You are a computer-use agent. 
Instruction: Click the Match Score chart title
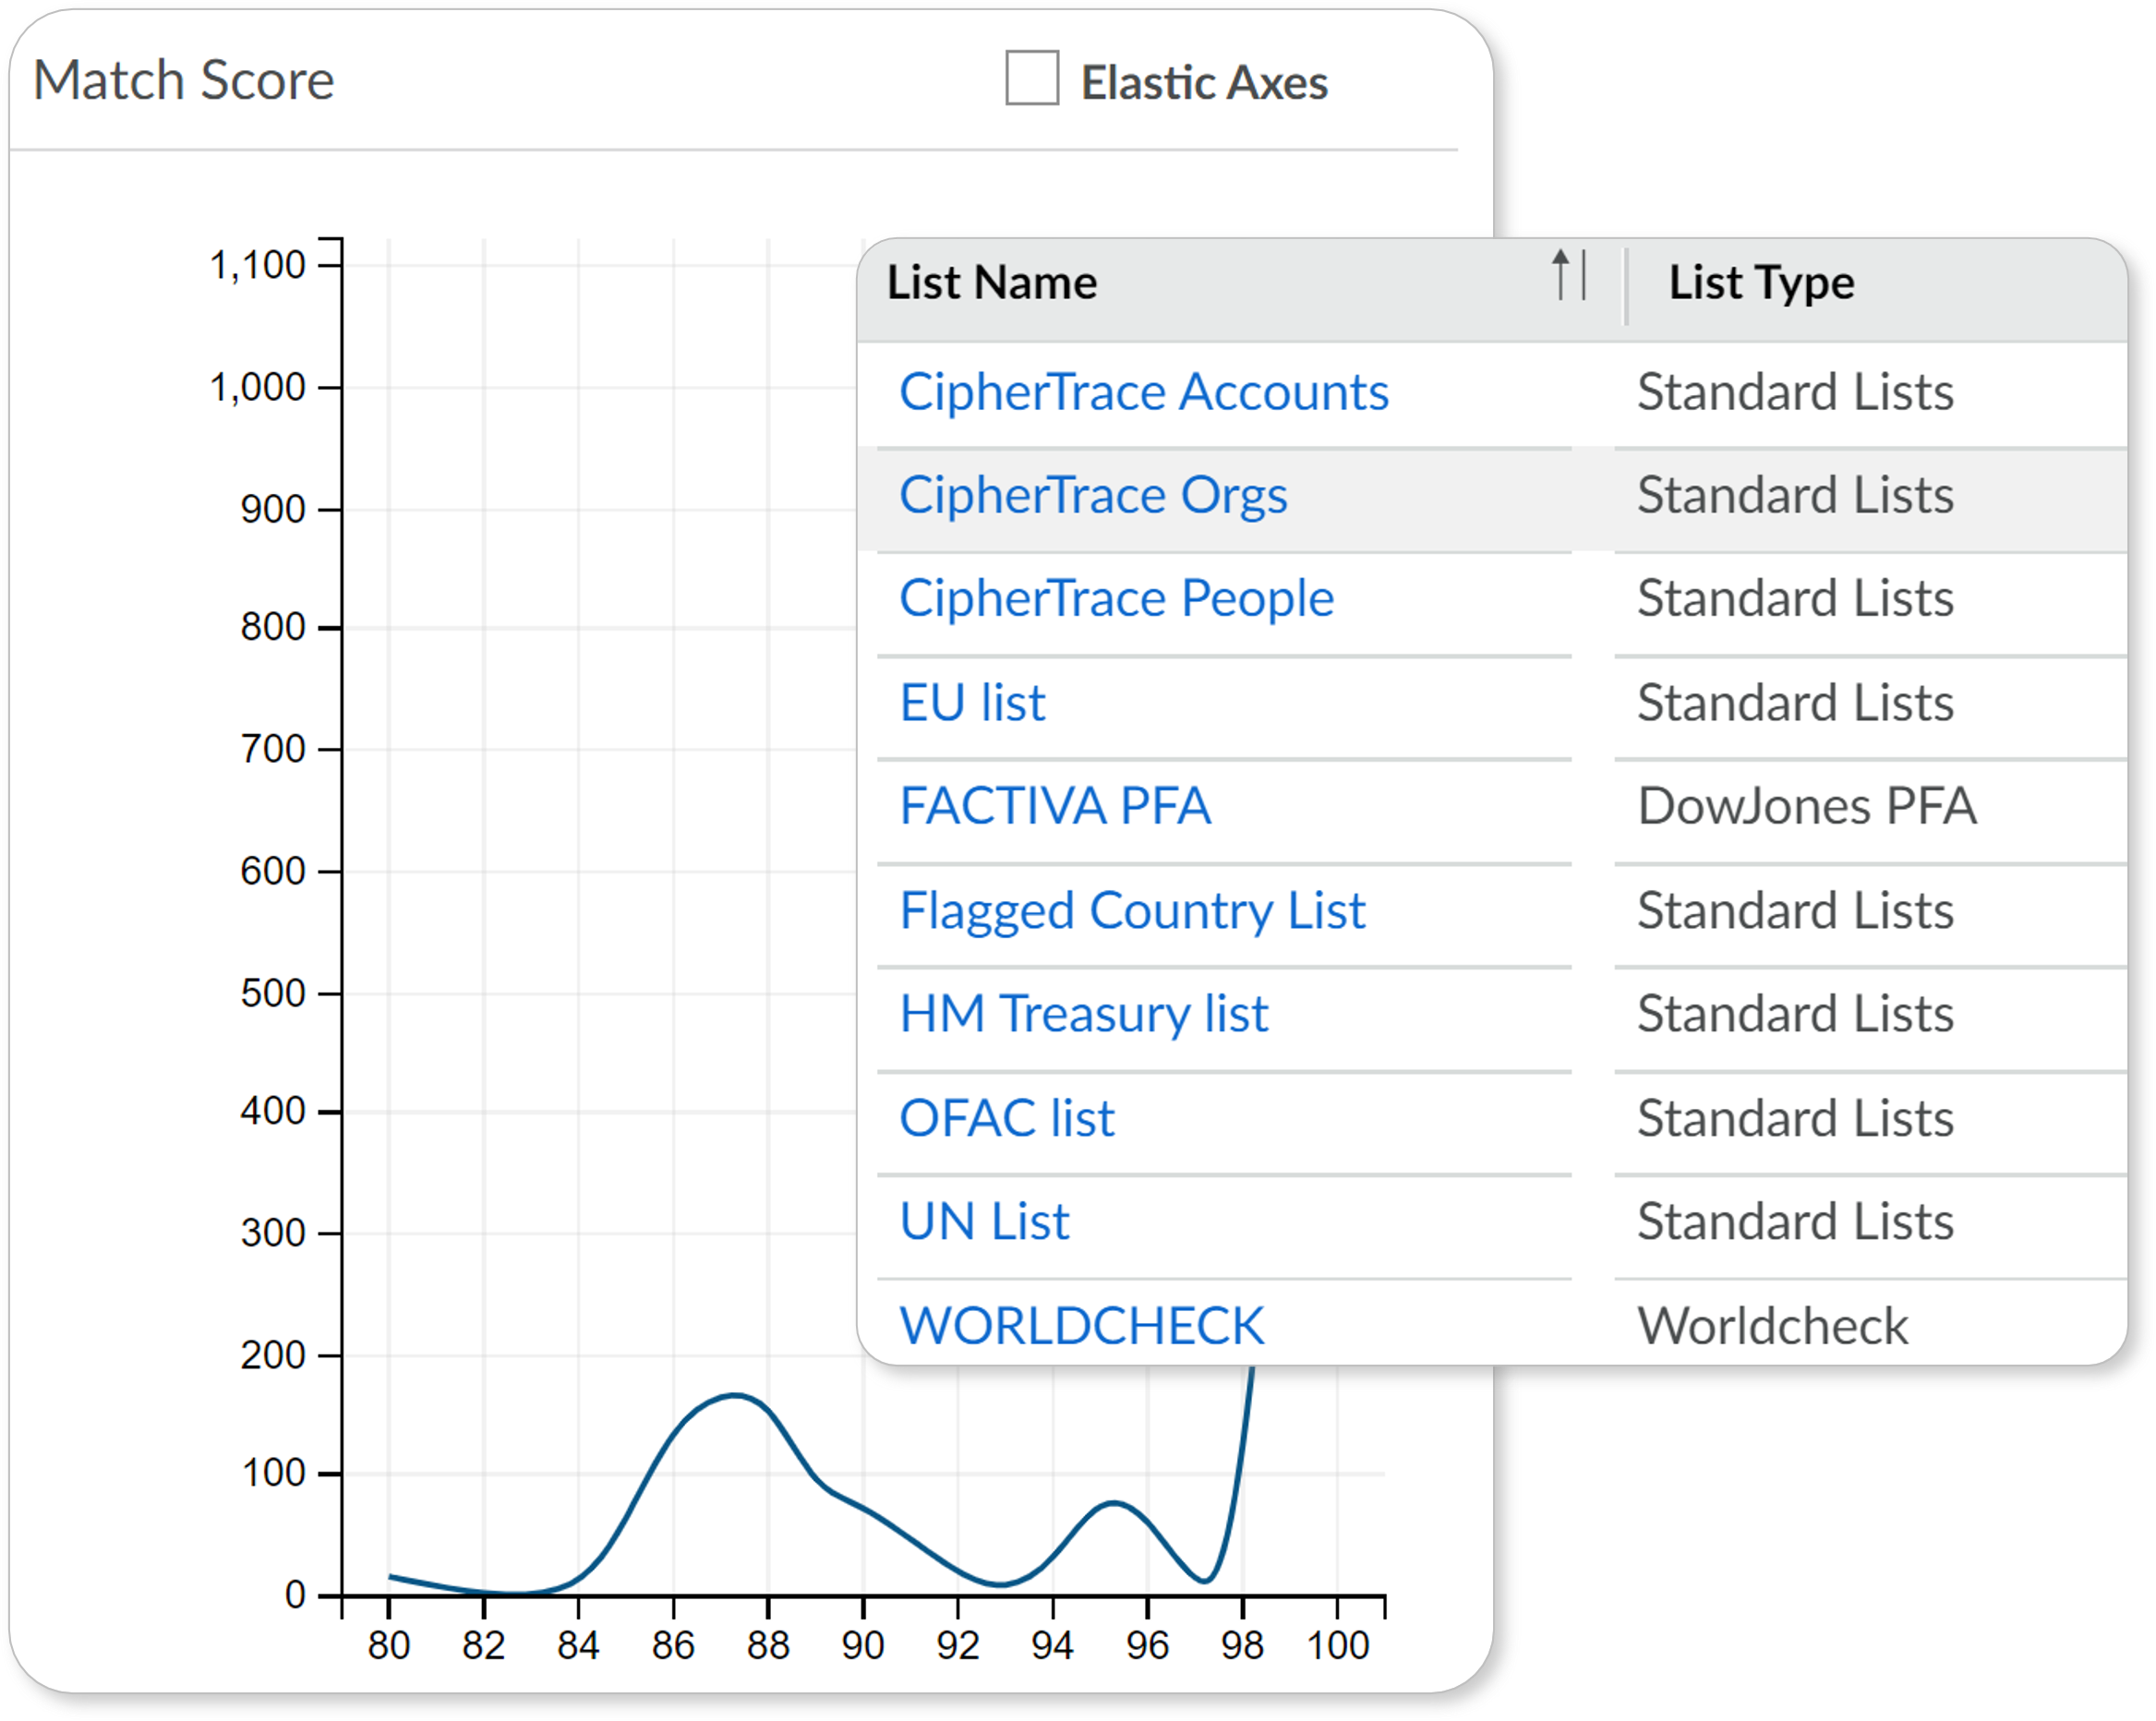click(x=184, y=80)
